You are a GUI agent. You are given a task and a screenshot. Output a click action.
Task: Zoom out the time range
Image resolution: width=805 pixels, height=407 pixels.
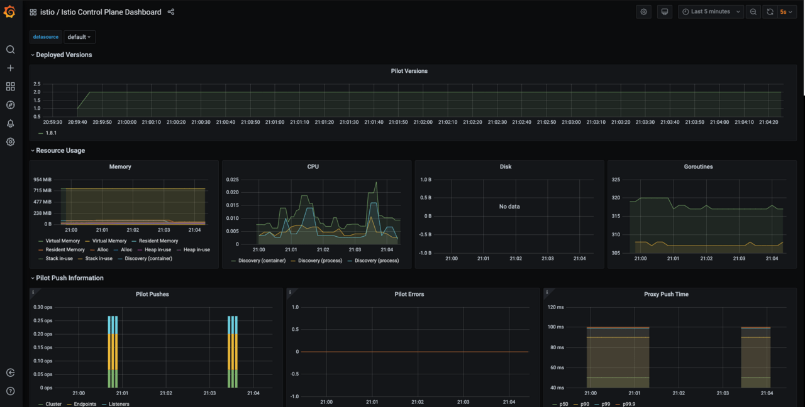point(753,12)
